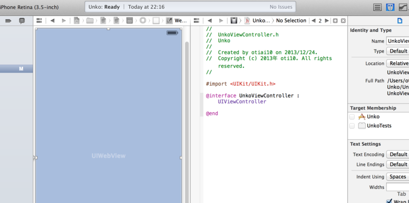Show the file inspector document icon

pos(400,21)
